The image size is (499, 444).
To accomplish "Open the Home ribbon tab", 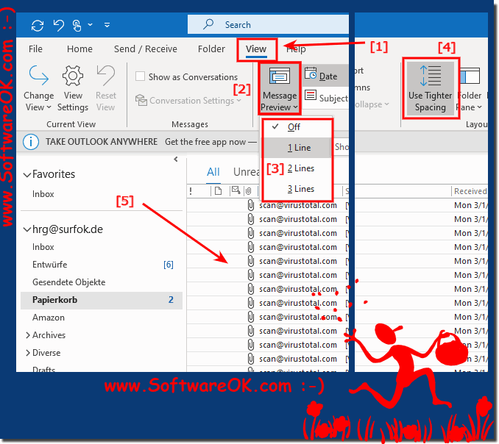I will 79,49.
